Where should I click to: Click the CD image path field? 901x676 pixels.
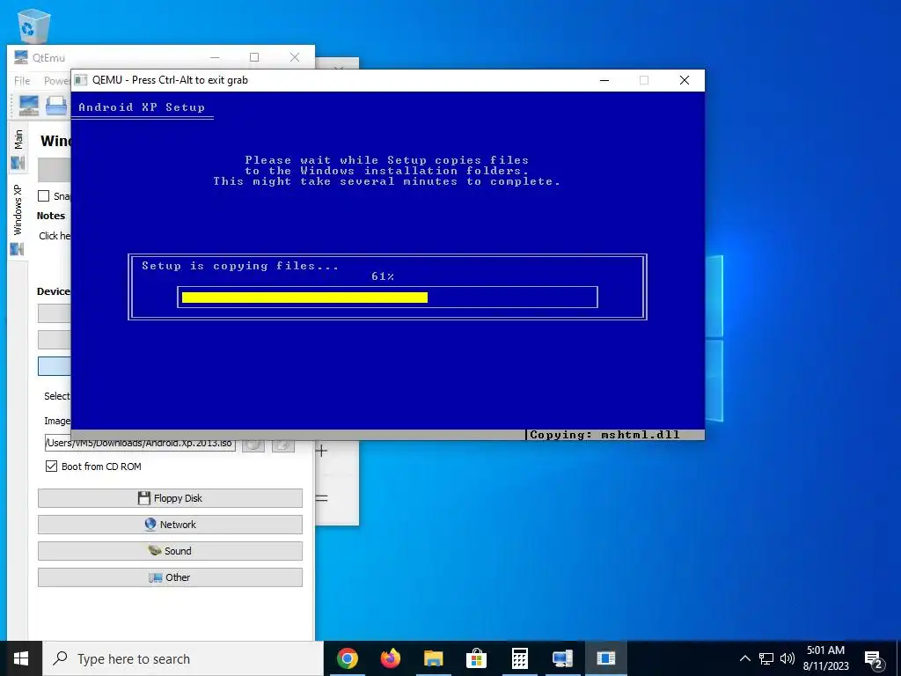[140, 444]
